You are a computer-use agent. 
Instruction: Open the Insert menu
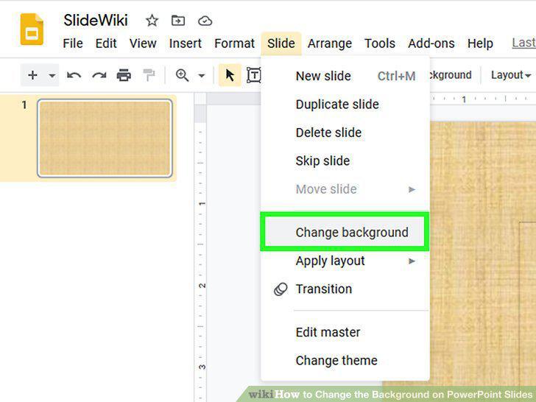186,43
